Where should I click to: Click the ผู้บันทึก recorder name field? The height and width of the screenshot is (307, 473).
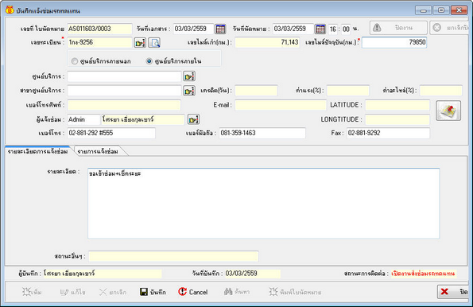[x=102, y=274]
